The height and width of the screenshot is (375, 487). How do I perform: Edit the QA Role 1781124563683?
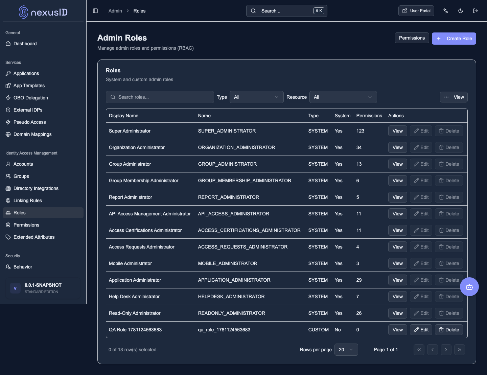(x=421, y=330)
